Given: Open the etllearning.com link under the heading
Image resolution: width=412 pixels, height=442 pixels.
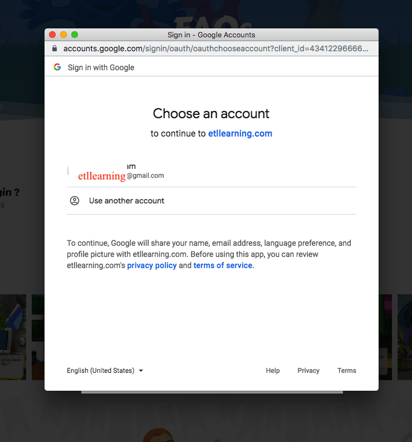Looking at the screenshot, I should (x=240, y=134).
